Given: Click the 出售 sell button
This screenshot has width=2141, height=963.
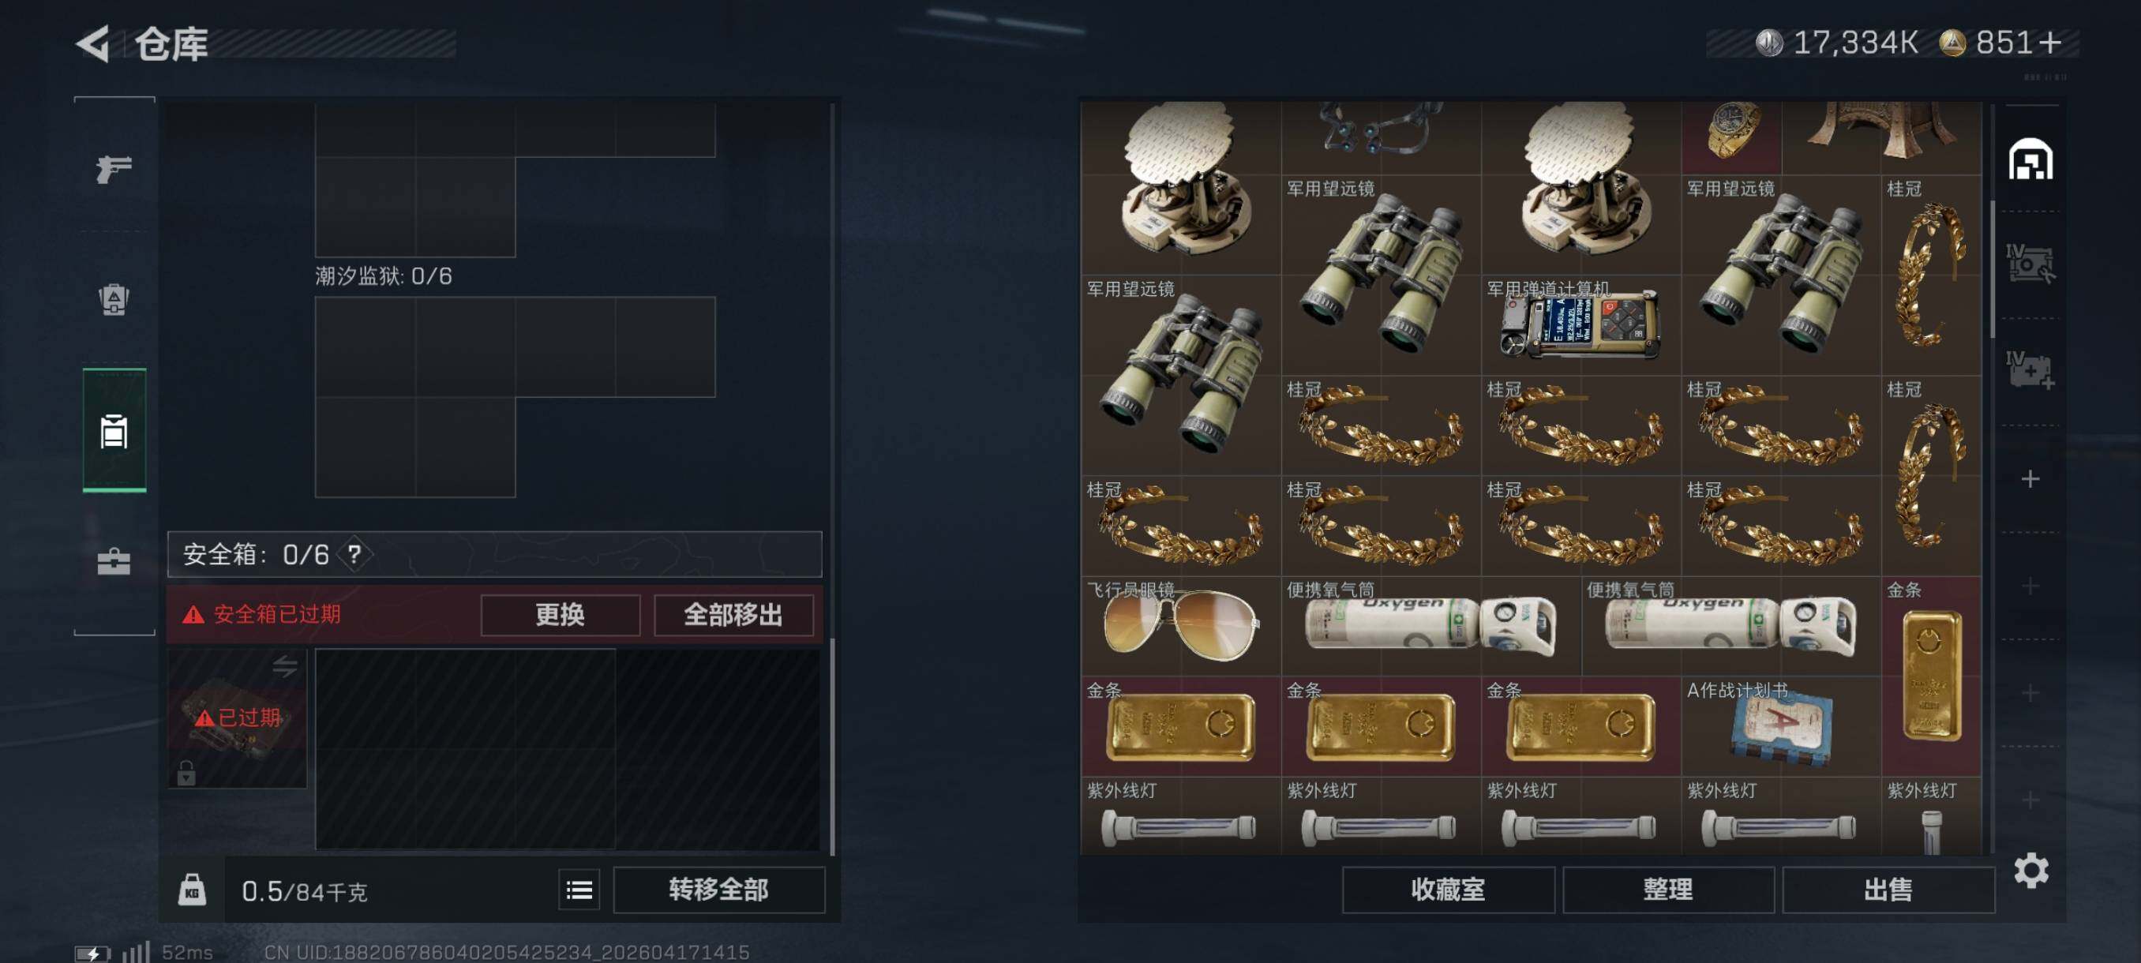Looking at the screenshot, I should pyautogui.click(x=1888, y=890).
